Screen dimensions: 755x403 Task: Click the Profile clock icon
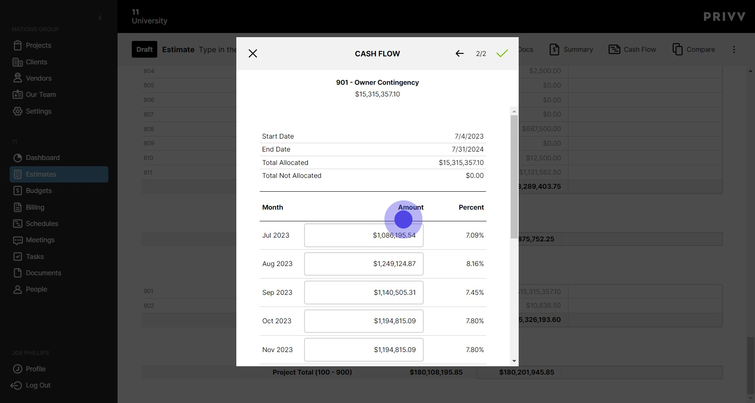click(18, 369)
